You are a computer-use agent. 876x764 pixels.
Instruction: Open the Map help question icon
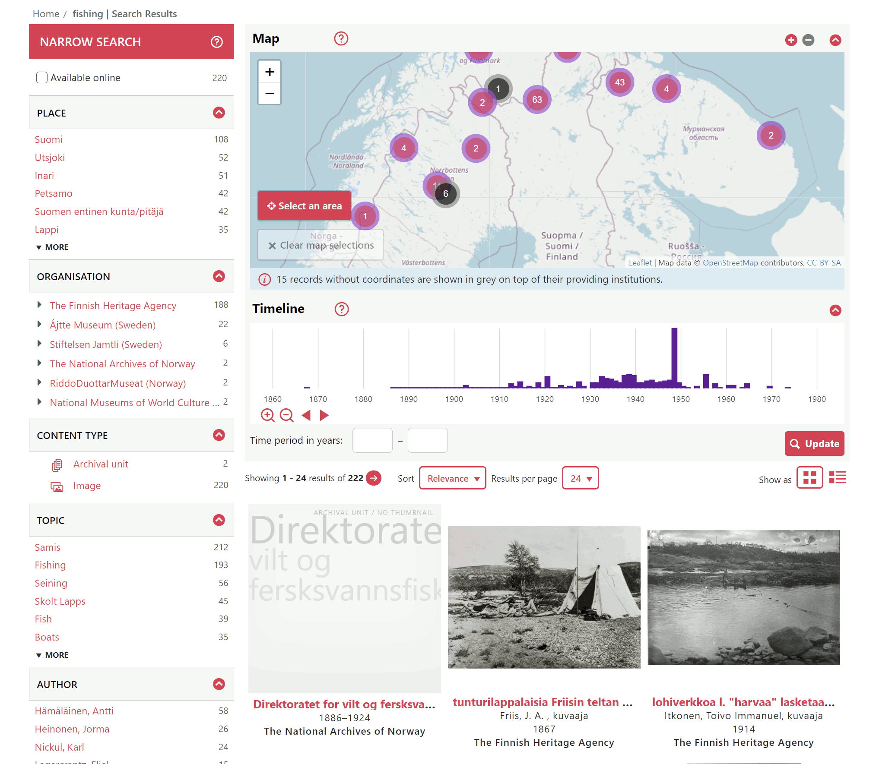pyautogui.click(x=341, y=38)
